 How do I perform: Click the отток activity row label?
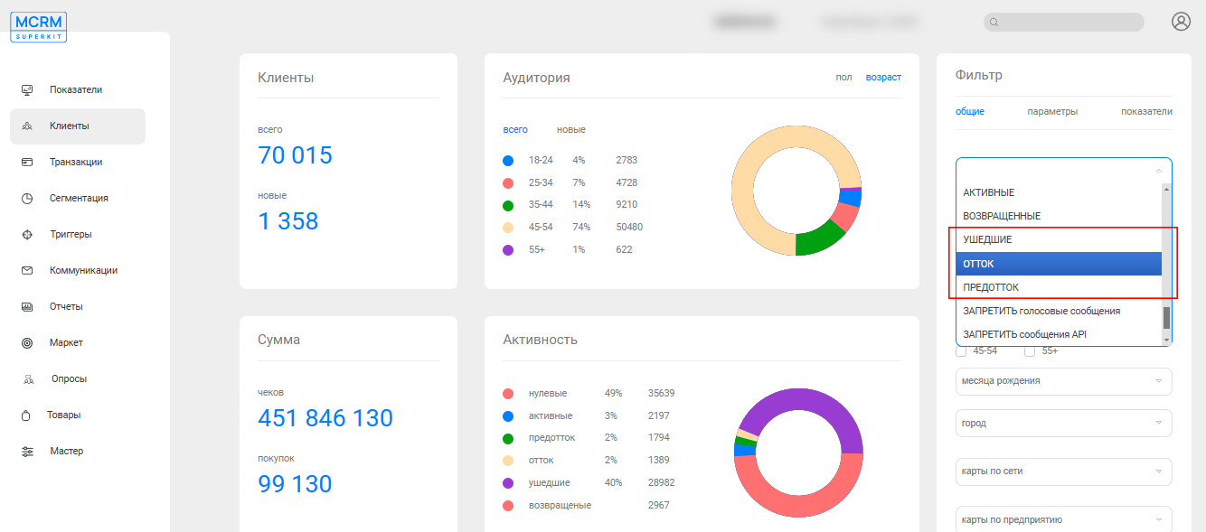pos(542,461)
